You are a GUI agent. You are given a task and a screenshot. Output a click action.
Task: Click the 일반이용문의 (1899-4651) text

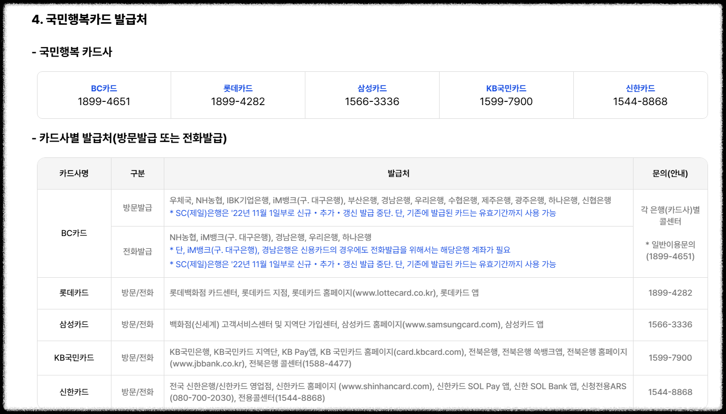point(670,250)
